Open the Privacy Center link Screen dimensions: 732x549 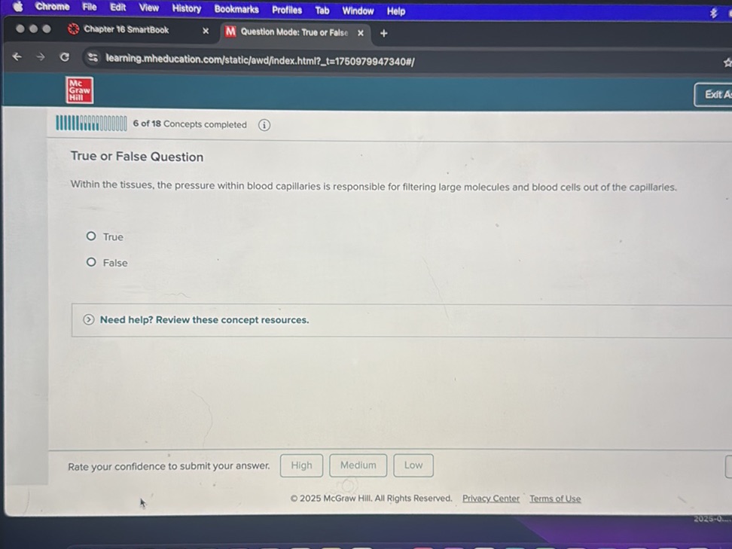[x=490, y=499]
